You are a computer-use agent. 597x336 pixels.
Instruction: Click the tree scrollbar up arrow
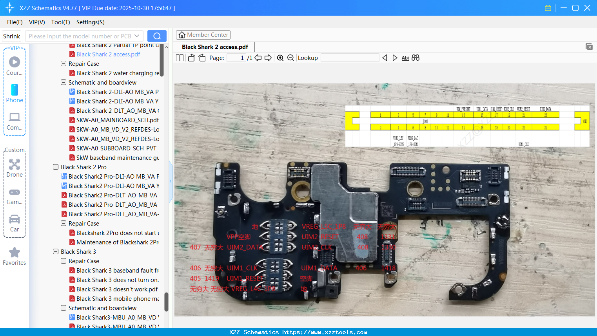tap(166, 47)
